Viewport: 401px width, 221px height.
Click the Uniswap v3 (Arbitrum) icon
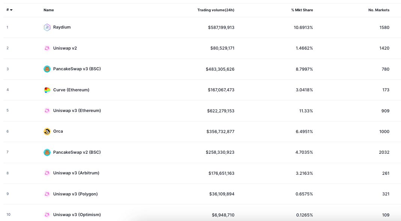(47, 173)
